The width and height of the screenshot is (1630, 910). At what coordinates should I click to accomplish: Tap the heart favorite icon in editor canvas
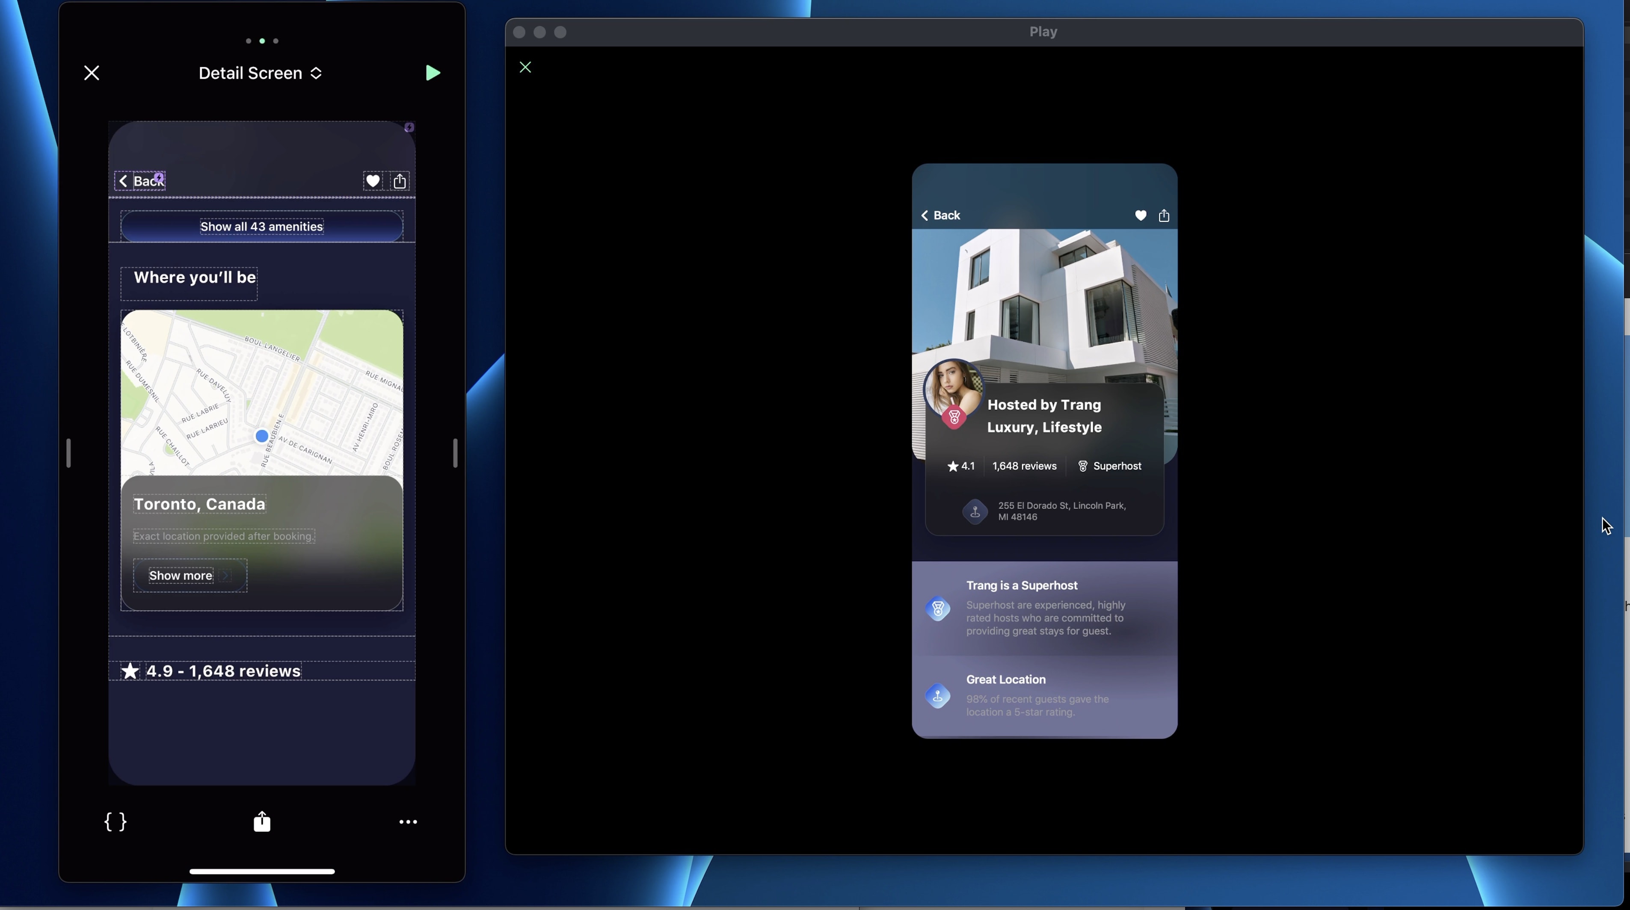point(373,181)
